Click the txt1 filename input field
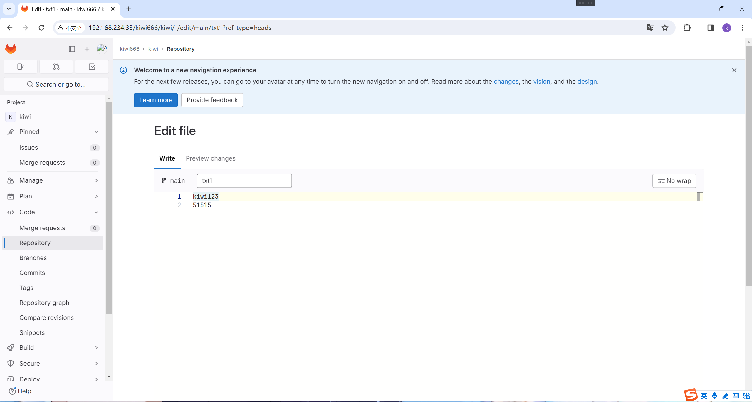The image size is (752, 402). pyautogui.click(x=244, y=181)
